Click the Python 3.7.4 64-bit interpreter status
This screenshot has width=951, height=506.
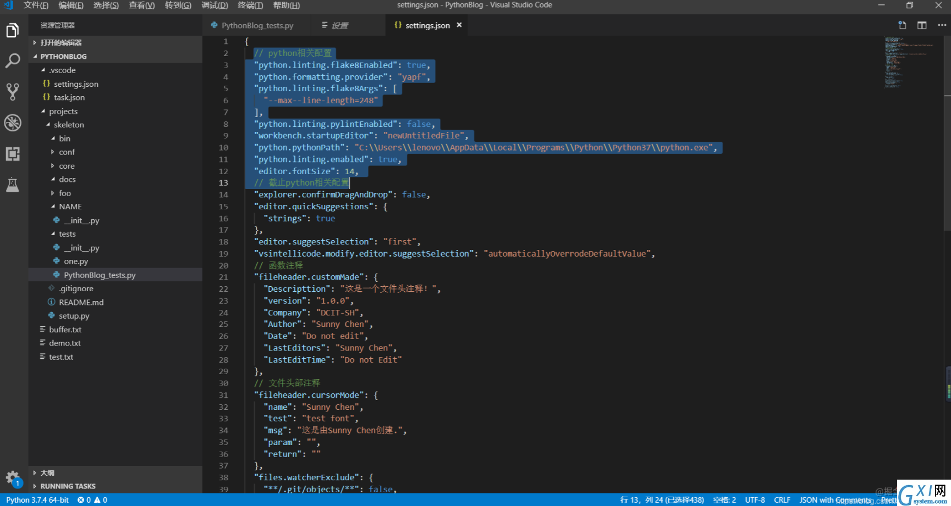[37, 500]
